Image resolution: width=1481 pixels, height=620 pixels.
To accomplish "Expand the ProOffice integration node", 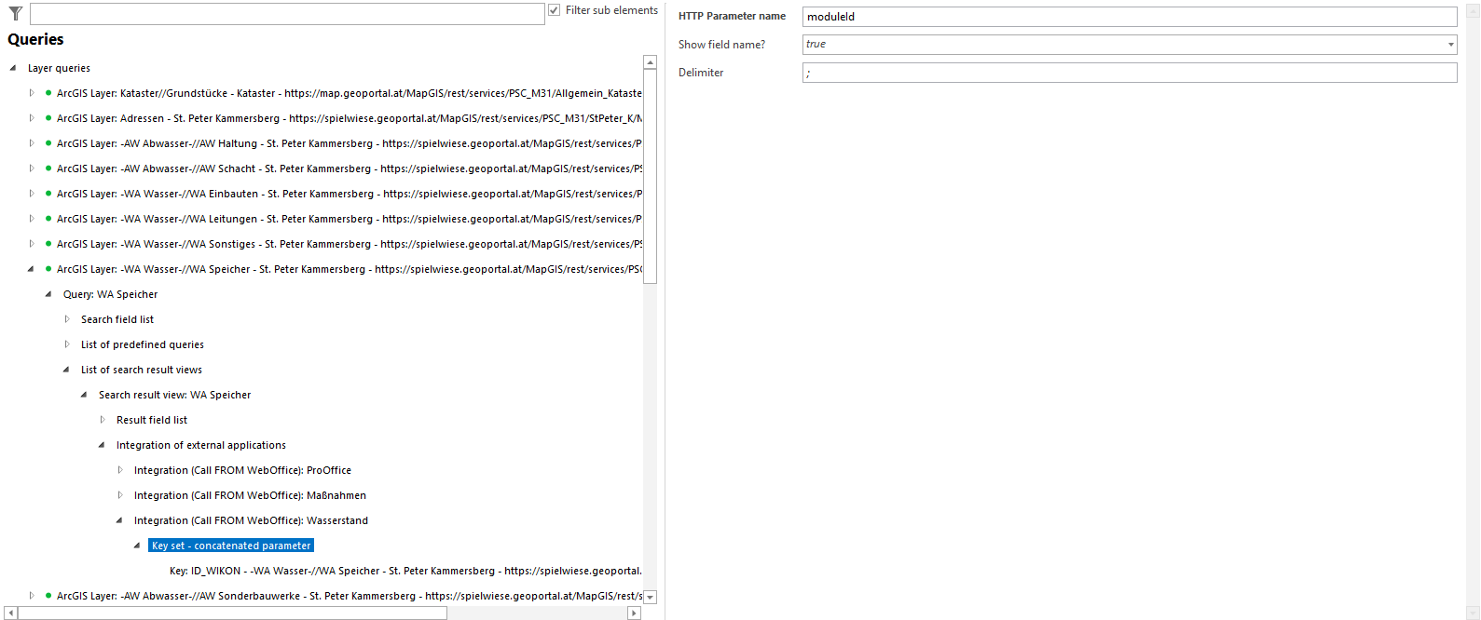I will point(120,470).
